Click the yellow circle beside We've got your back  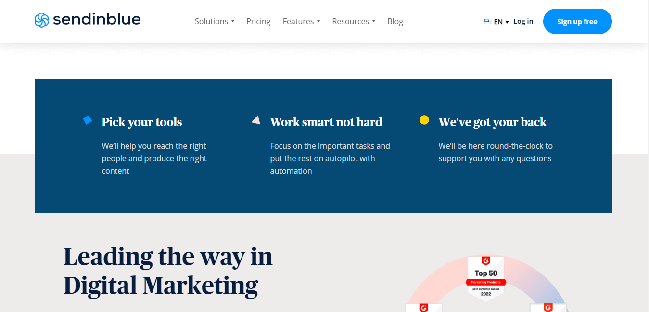pyautogui.click(x=424, y=119)
